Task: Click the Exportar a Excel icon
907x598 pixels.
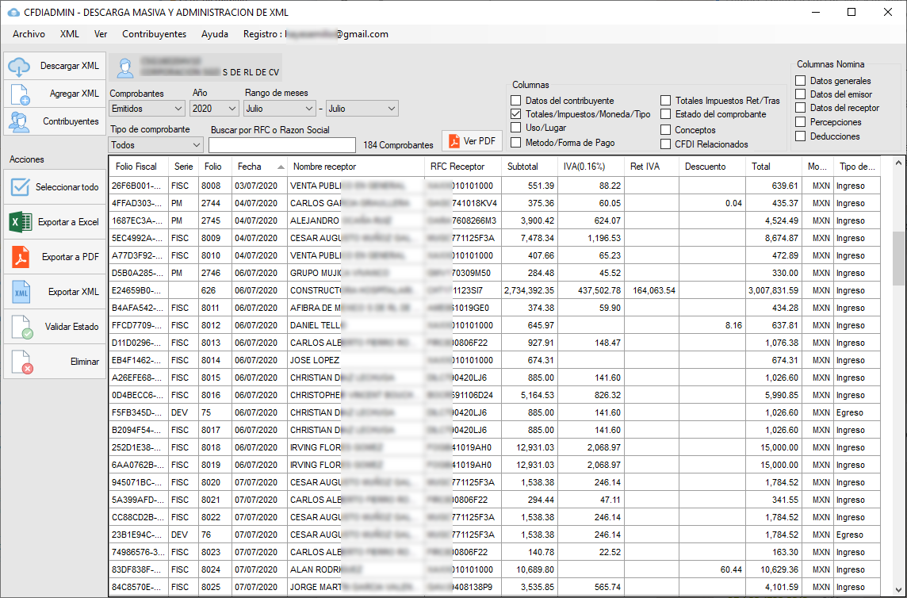Action: pos(19,222)
